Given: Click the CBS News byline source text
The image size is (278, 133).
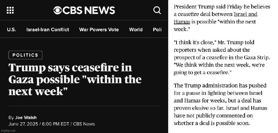Looking at the screenshot, I should (x=84, y=124).
